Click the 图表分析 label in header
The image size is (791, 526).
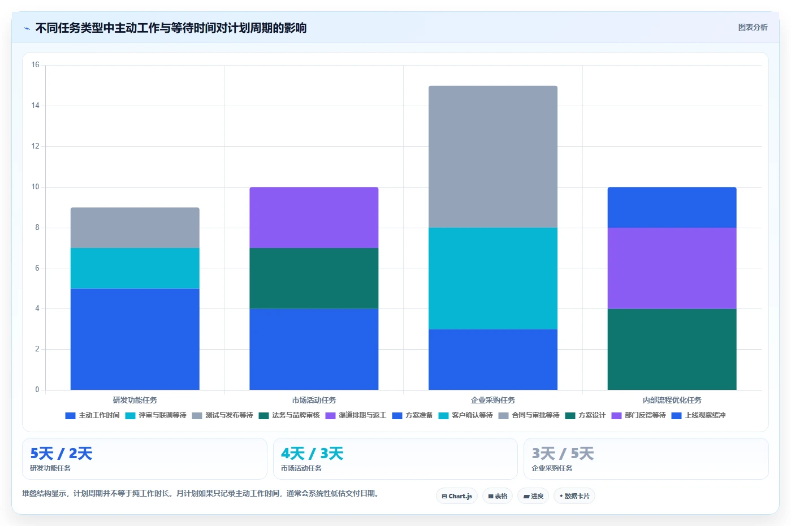click(753, 27)
